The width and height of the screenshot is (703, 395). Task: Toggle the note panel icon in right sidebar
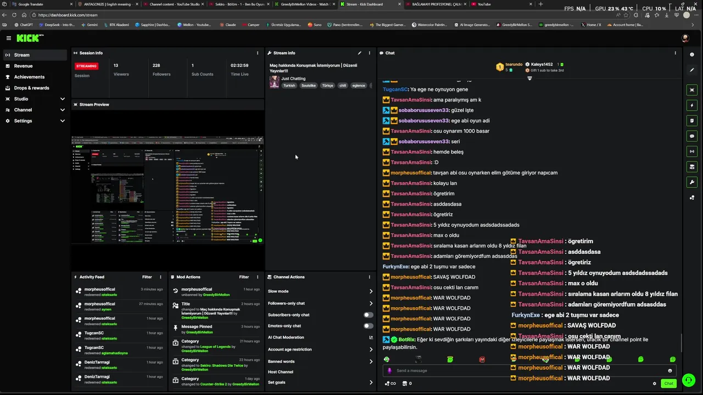tap(692, 121)
